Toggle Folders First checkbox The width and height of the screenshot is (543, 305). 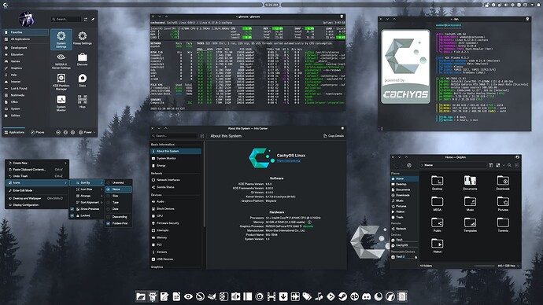coord(108,223)
